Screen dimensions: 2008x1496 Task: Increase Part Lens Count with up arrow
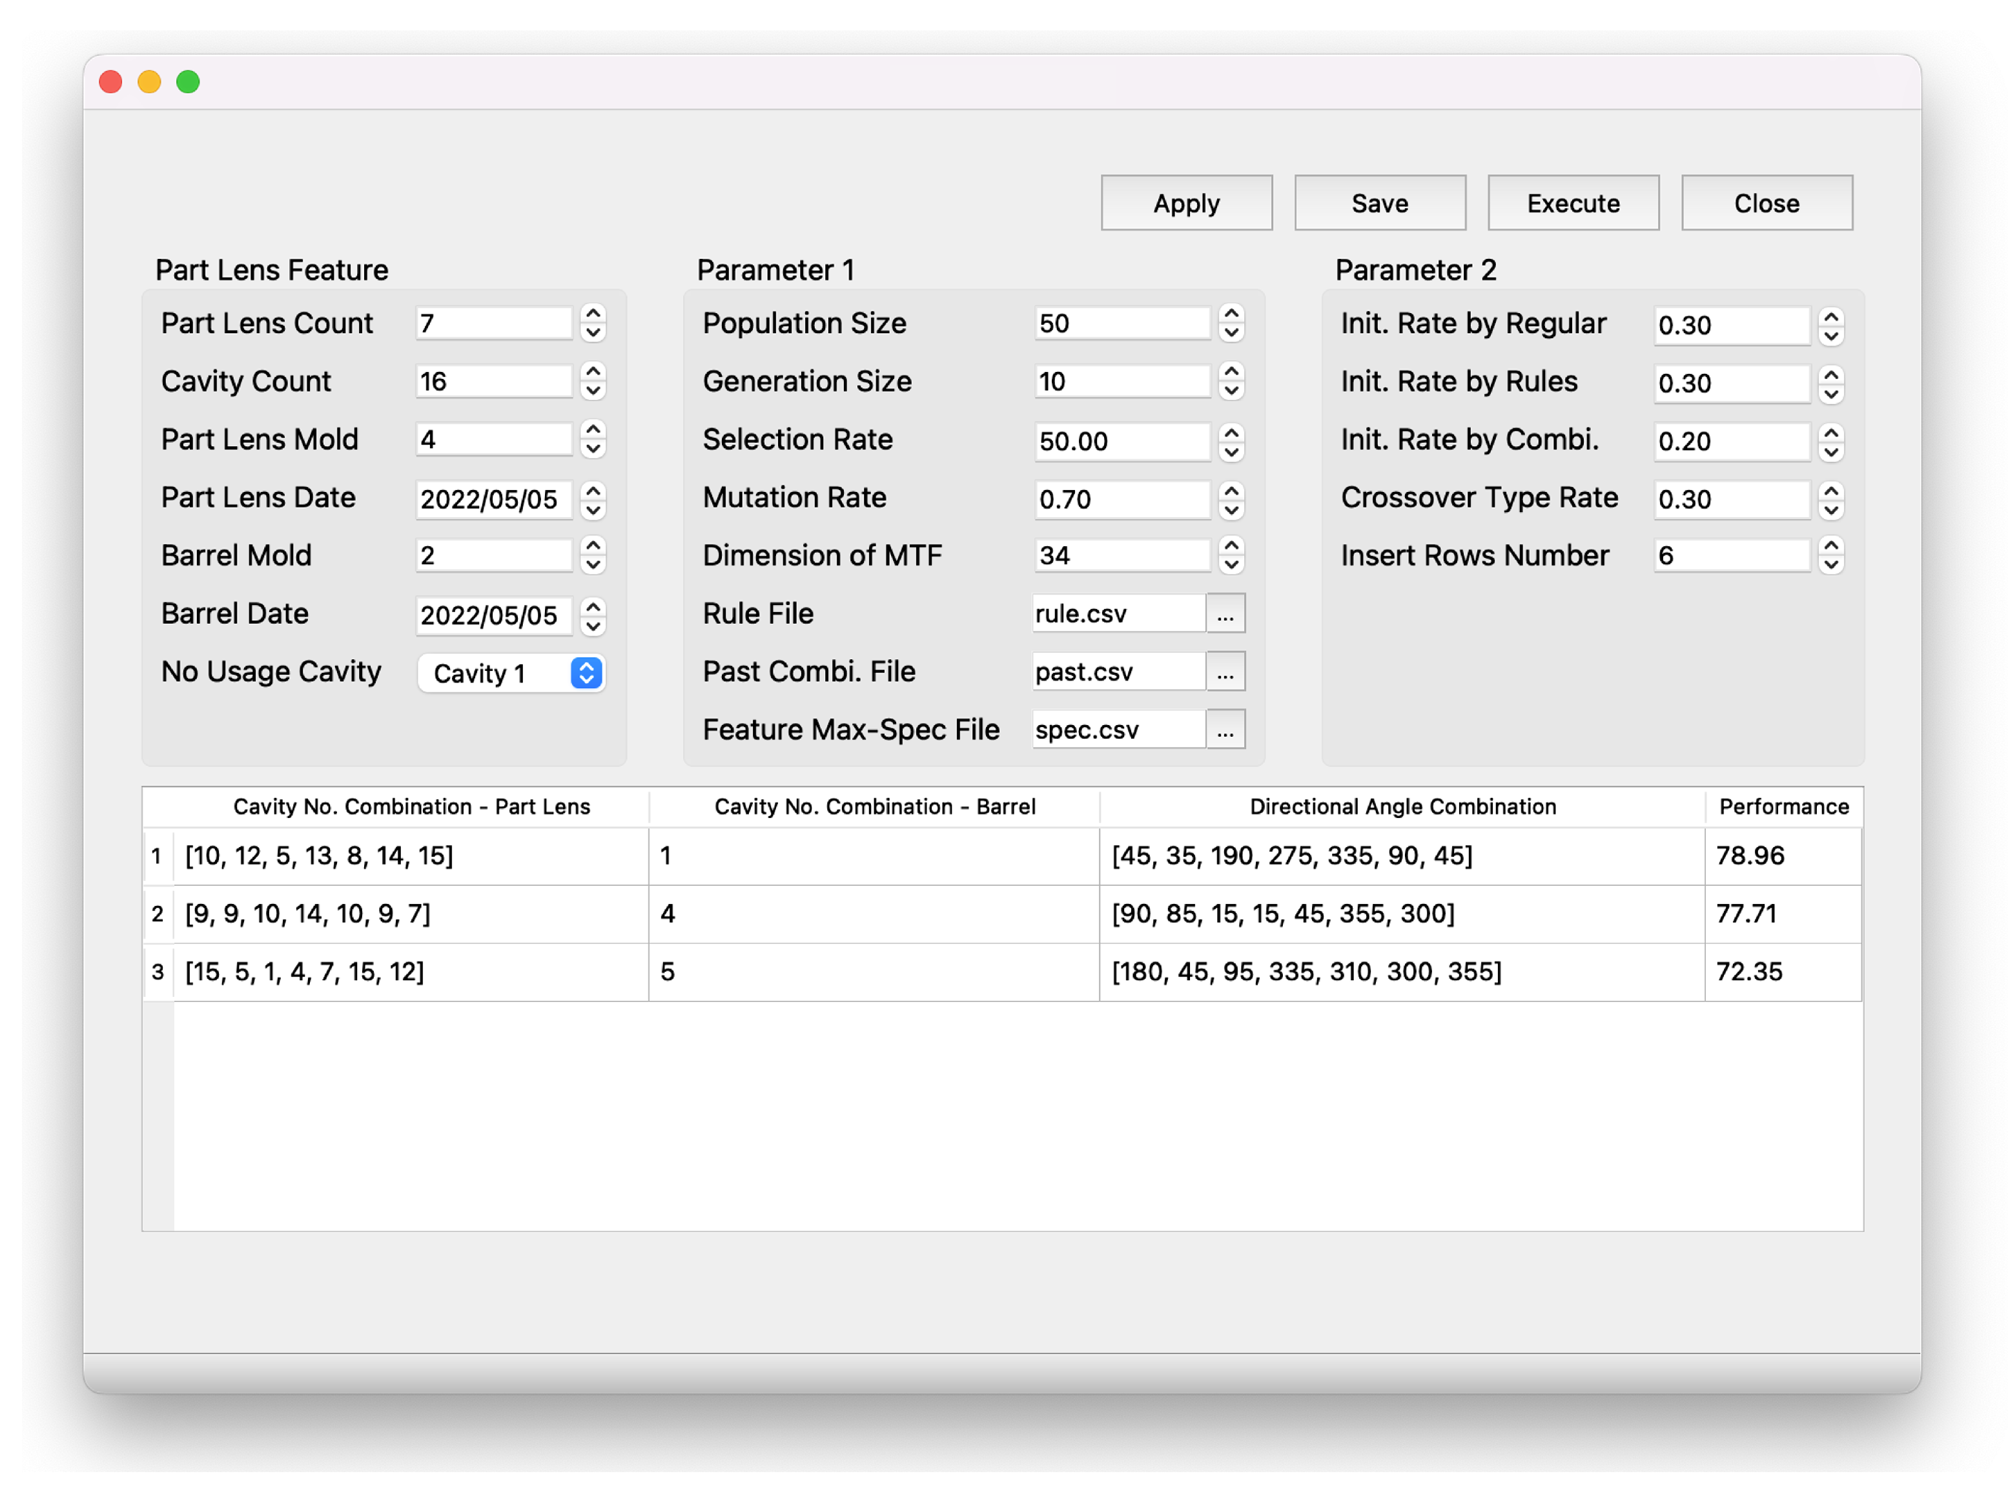593,313
